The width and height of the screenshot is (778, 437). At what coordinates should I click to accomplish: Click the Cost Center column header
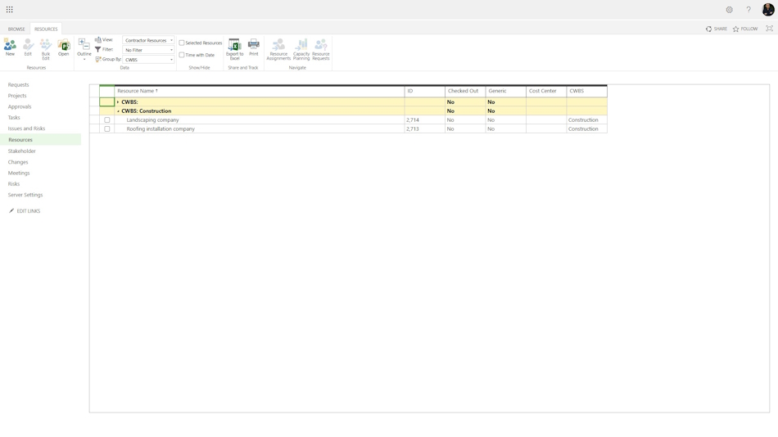546,92
